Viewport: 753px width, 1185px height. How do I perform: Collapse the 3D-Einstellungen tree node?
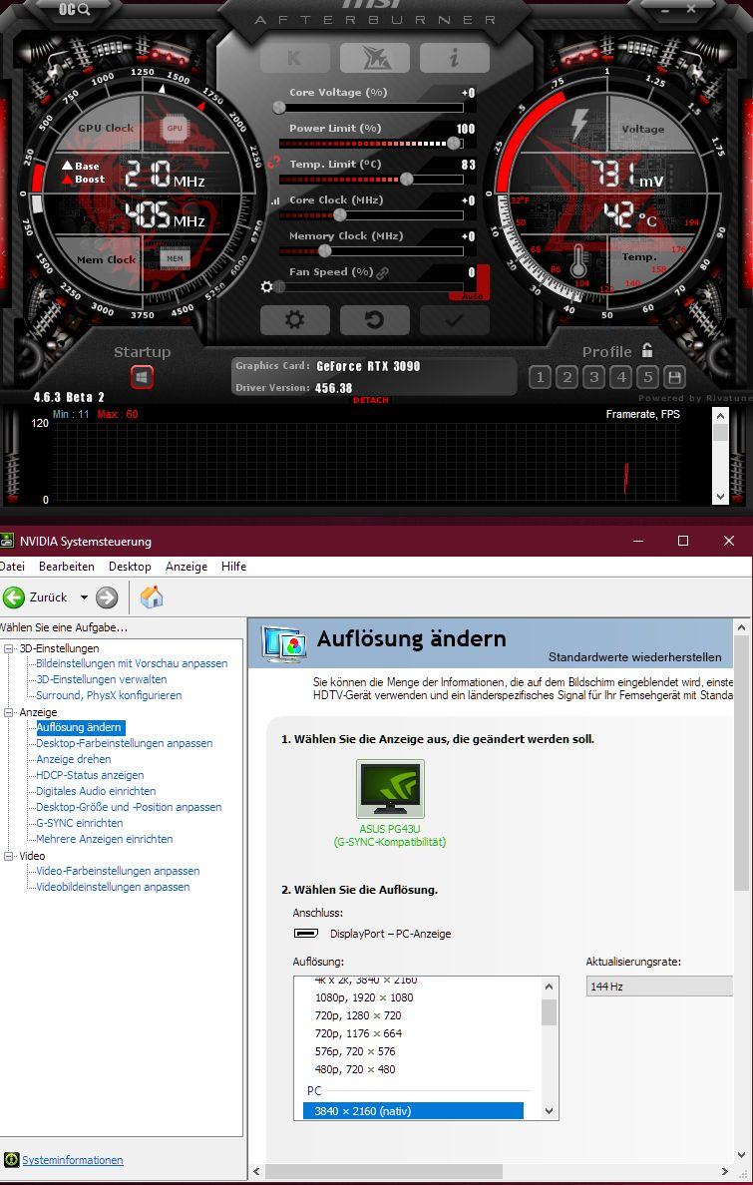coord(9,648)
